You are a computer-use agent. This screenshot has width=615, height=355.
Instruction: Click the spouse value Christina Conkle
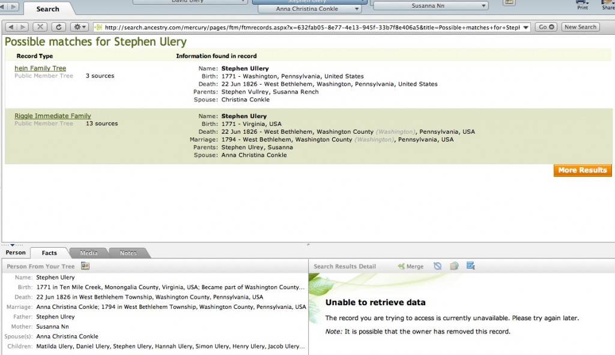(x=246, y=100)
